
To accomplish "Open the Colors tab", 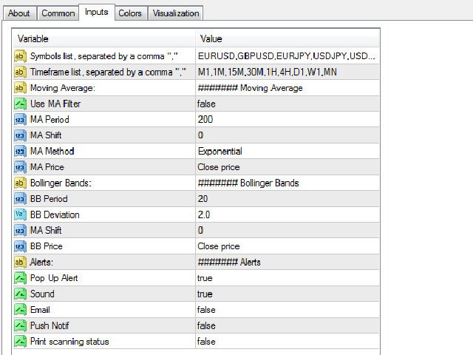I will pyautogui.click(x=130, y=13).
